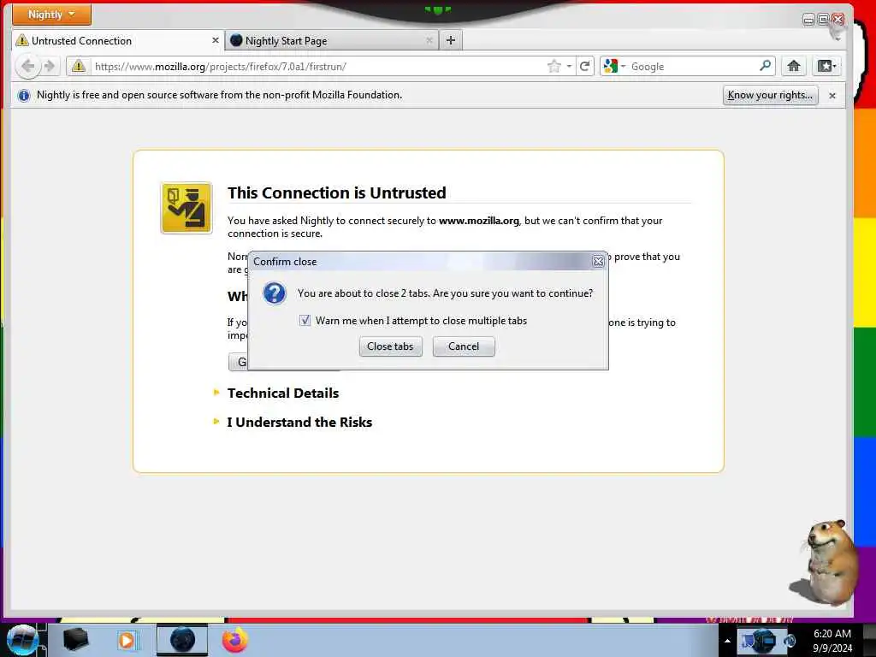
Task: Click the Know your rights button
Action: coord(770,95)
